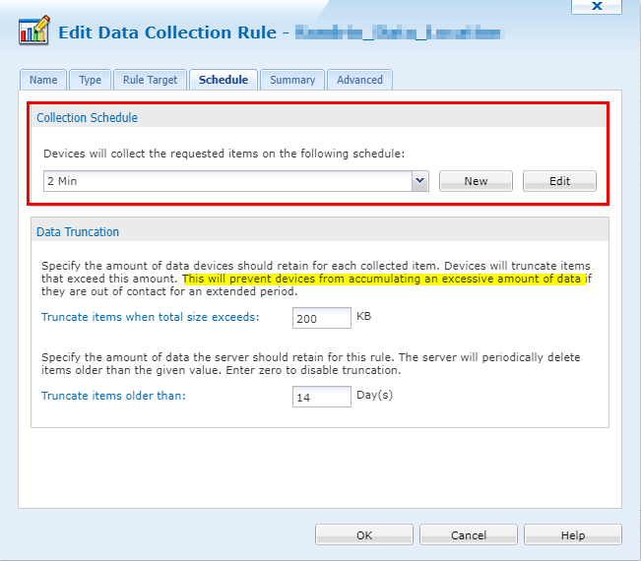The height and width of the screenshot is (561, 641).
Task: Click the Data Truncation section header
Action: point(78,231)
